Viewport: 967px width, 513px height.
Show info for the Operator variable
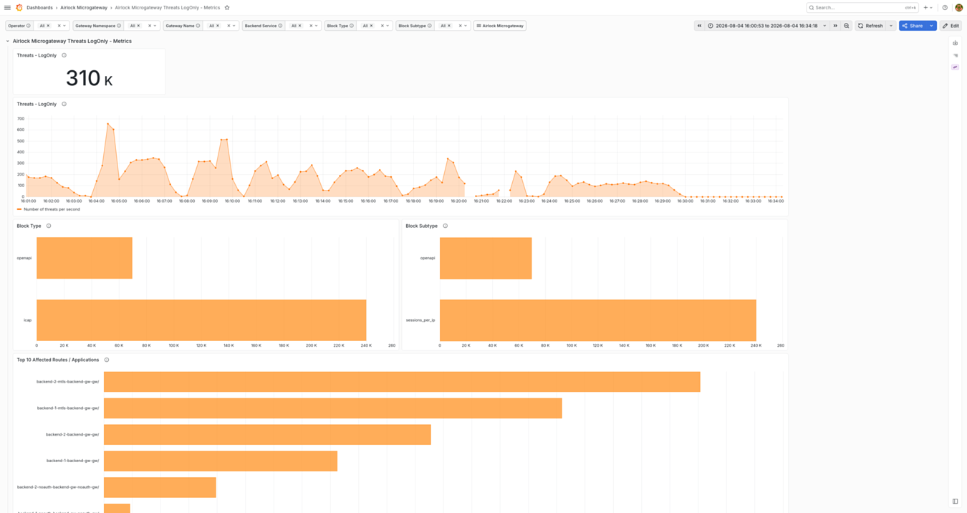(29, 26)
